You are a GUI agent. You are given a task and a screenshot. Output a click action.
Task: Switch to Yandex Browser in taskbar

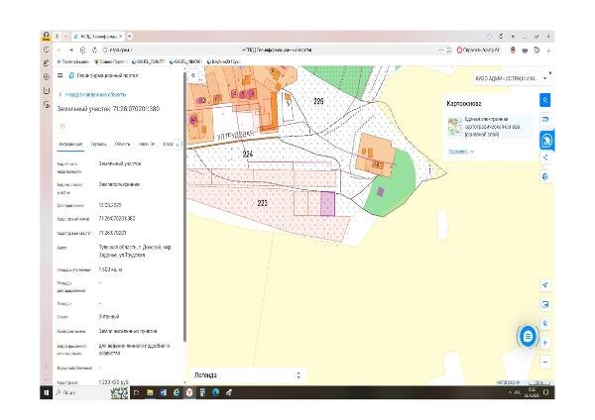189,392
